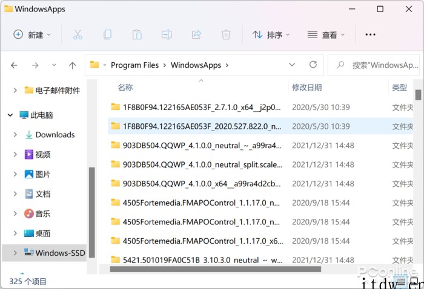Screen dimensions: 424x289
Task: Click the Cut scissors icon
Action: tap(78, 35)
